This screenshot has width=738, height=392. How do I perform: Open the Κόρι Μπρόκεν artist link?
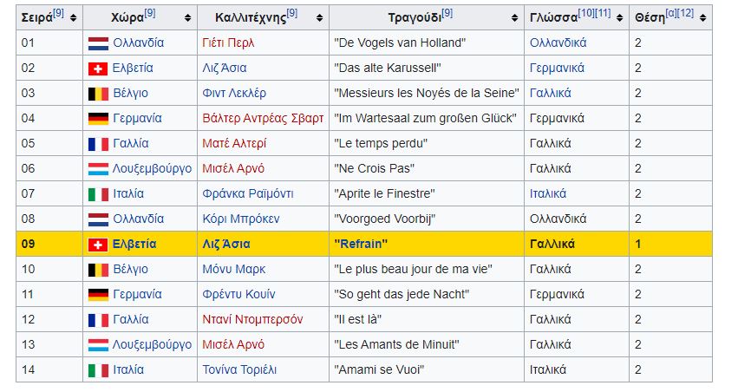pos(241,219)
